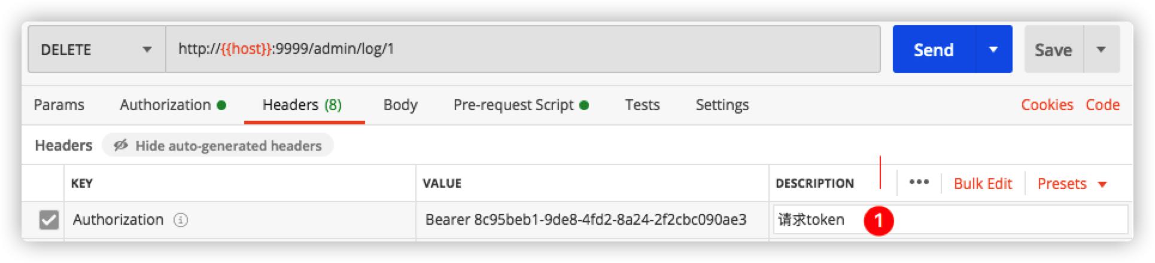Select the Tests tab
Screen dimensions: 1155x263
(x=642, y=105)
